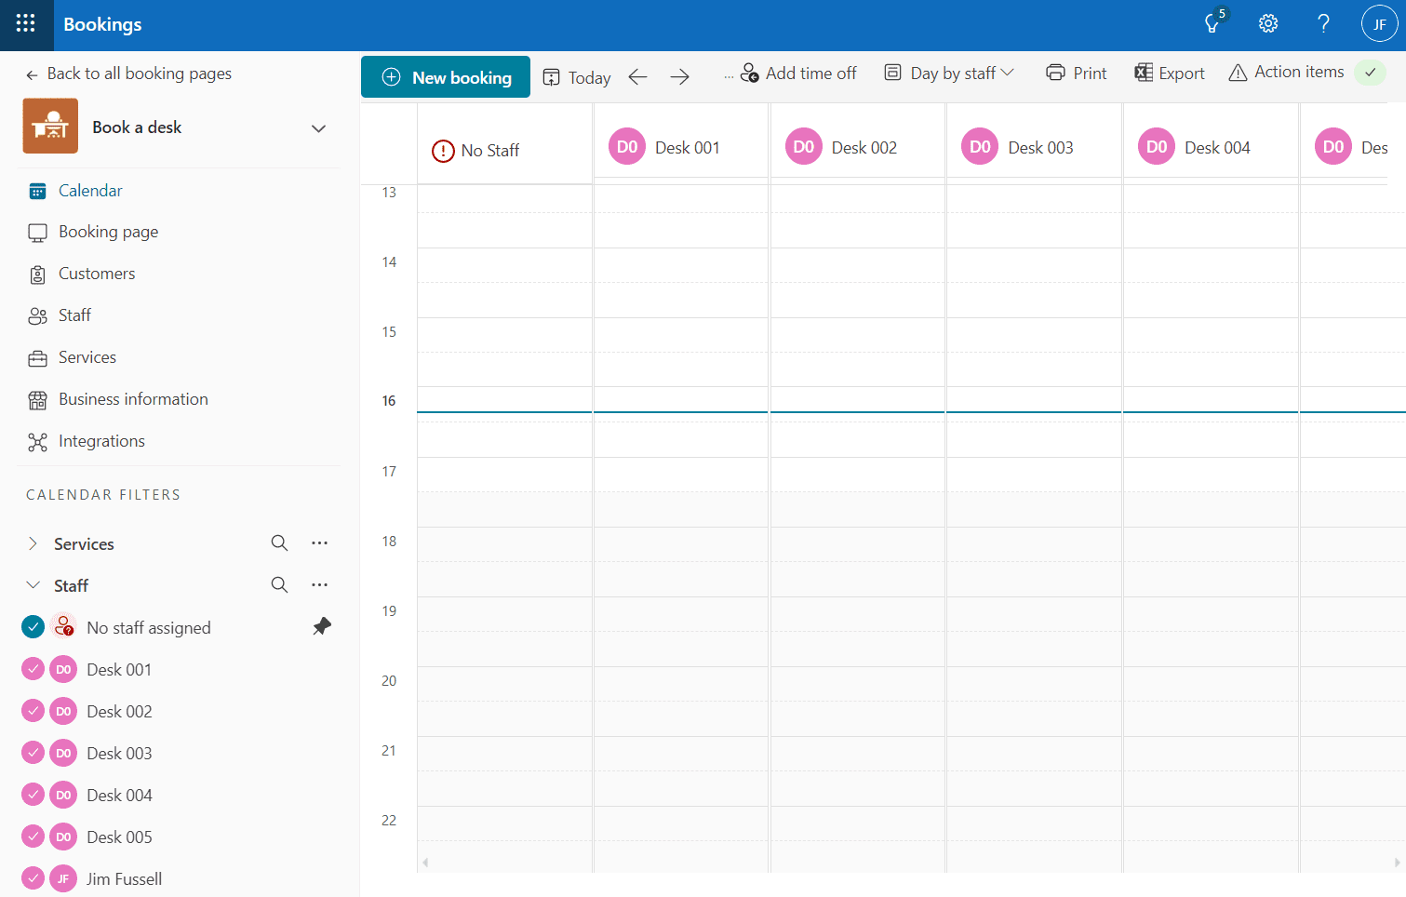Open What's New lightbulb notifications
Screen dimensions: 1406x897
pyautogui.click(x=1212, y=23)
